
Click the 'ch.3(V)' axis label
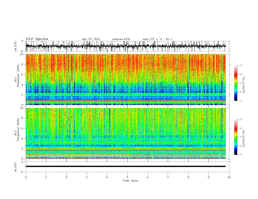click(x=16, y=167)
